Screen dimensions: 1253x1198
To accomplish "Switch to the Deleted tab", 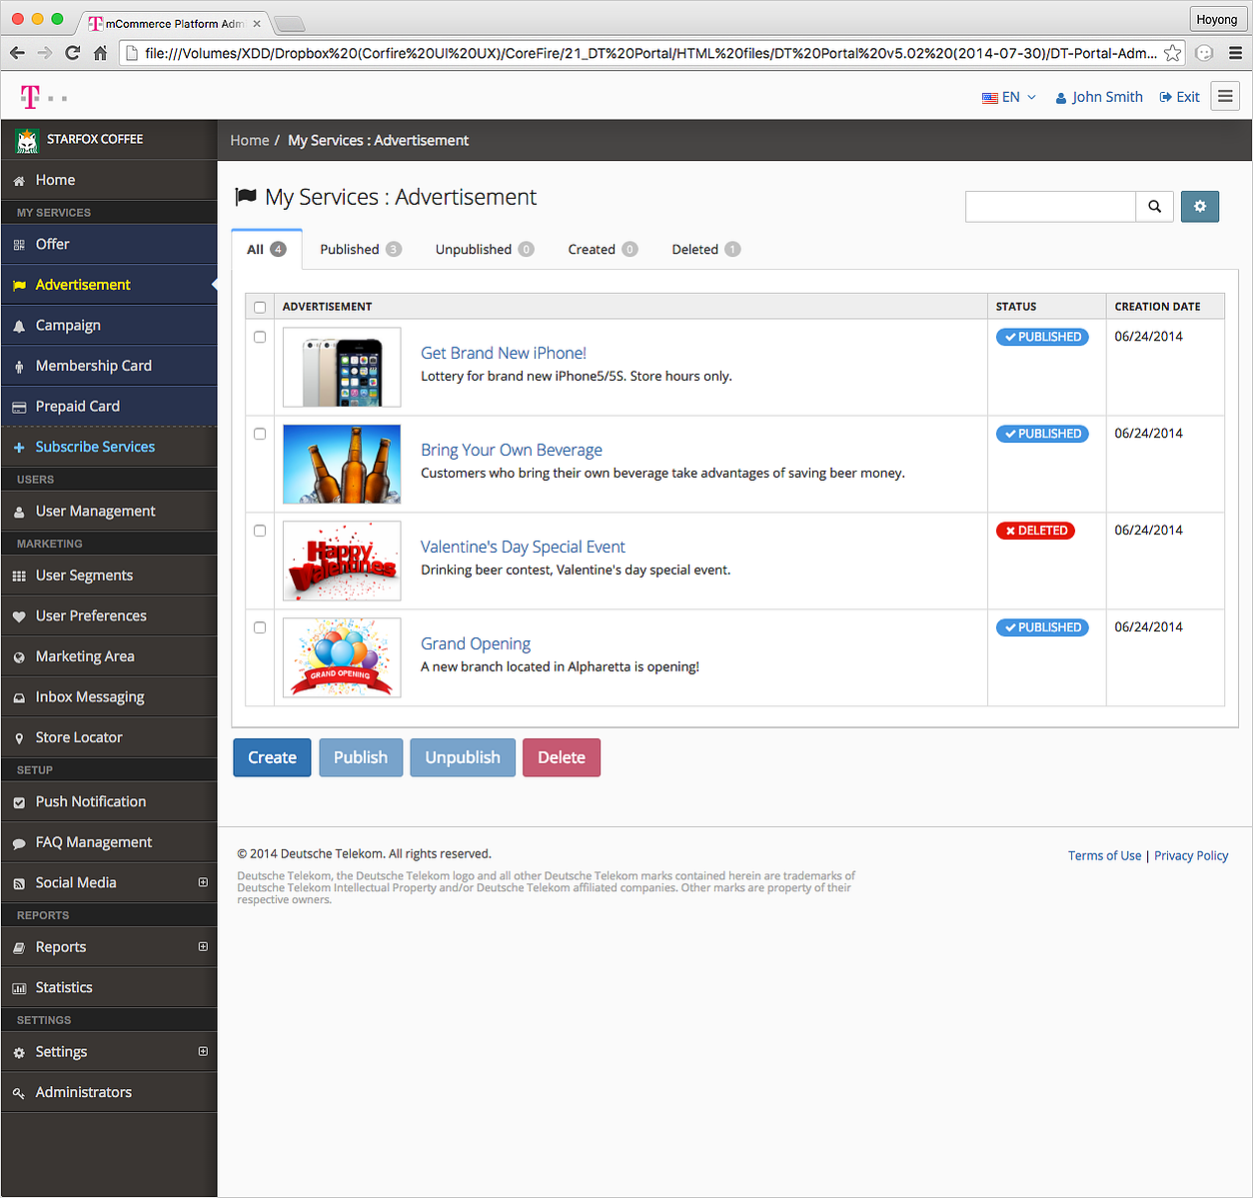I will click(x=706, y=250).
